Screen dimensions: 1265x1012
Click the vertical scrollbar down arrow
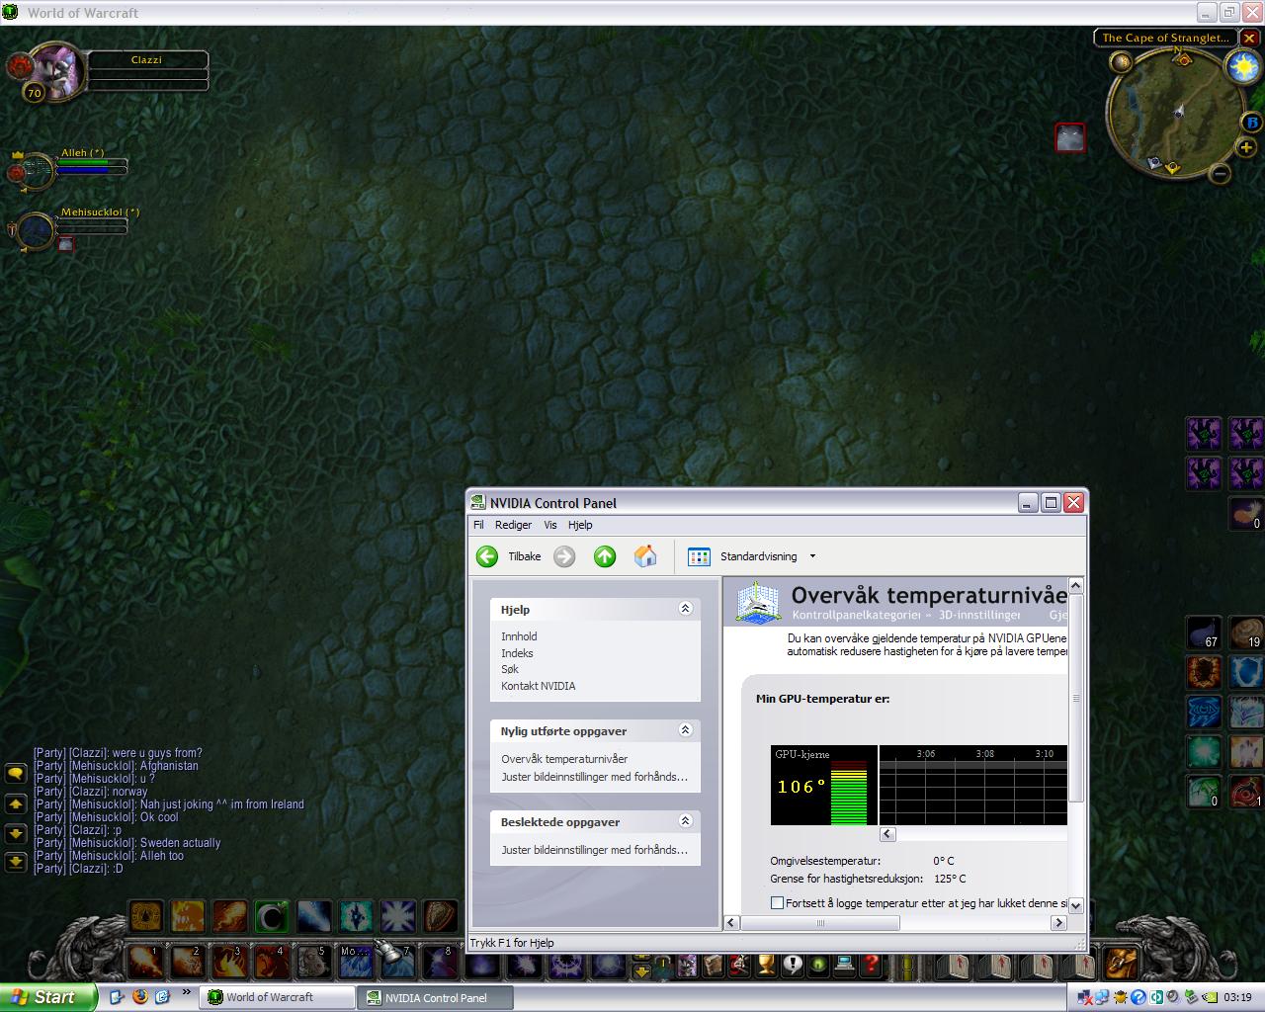1076,905
